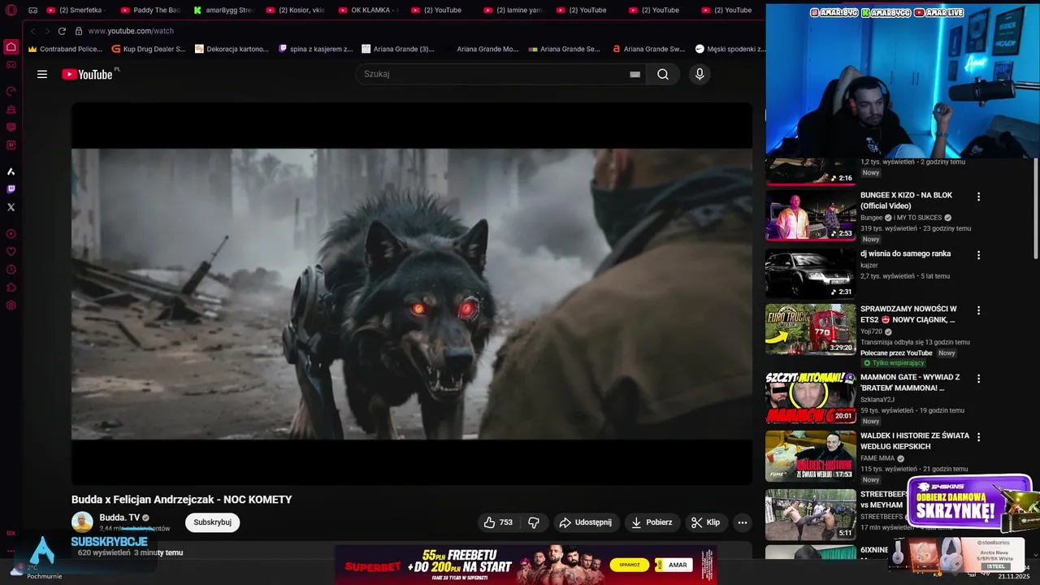Switch to the amar8ygg Kick stream tab

[x=223, y=11]
